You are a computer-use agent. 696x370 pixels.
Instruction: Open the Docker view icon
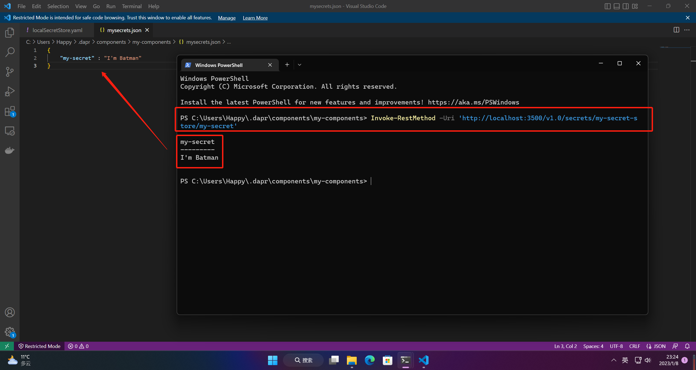point(10,150)
